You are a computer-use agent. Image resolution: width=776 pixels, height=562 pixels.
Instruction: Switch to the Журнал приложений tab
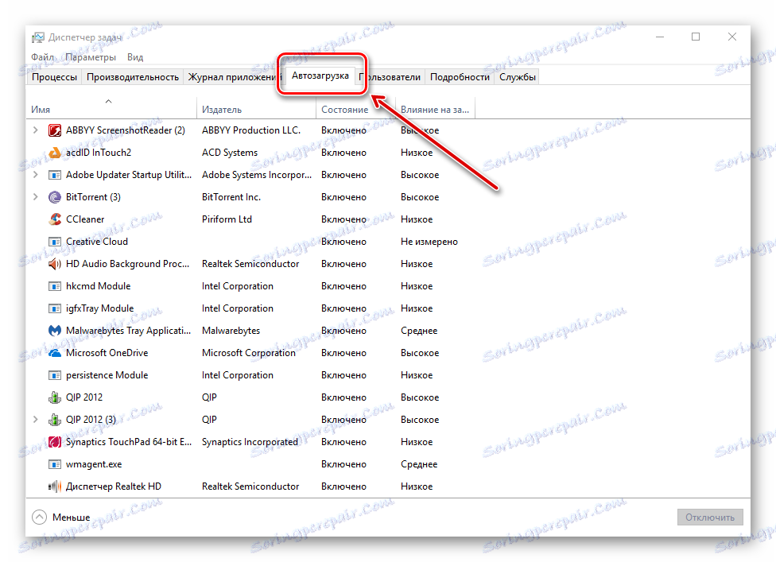(x=234, y=77)
